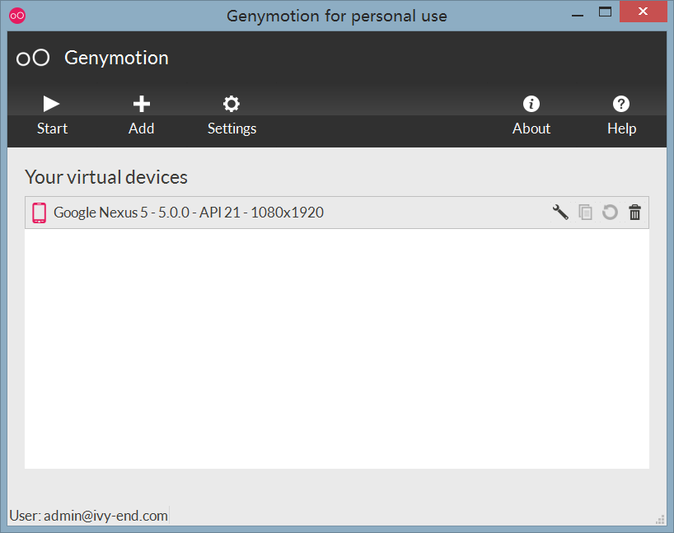This screenshot has width=674, height=533.
Task: Click the app icon in the title bar
Action: click(17, 15)
